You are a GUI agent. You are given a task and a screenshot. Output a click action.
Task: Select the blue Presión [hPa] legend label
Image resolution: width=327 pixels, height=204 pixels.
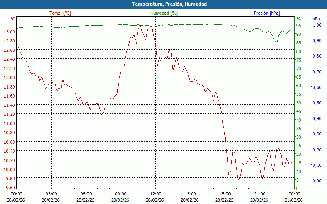267,13
